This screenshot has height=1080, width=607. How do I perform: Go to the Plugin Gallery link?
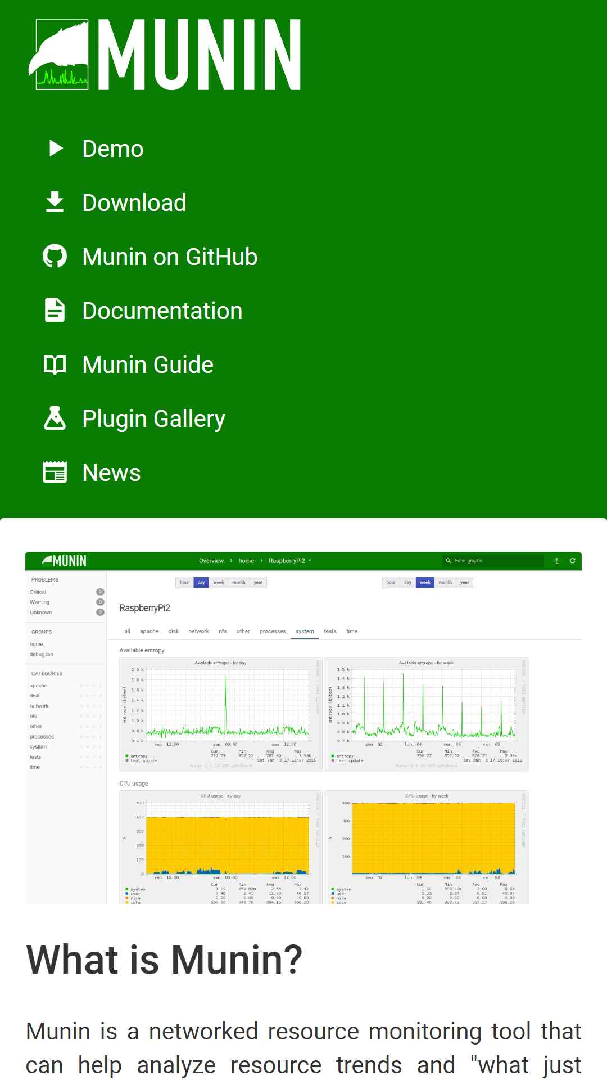[x=153, y=419]
